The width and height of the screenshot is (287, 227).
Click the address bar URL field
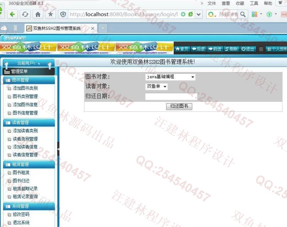click(x=124, y=14)
